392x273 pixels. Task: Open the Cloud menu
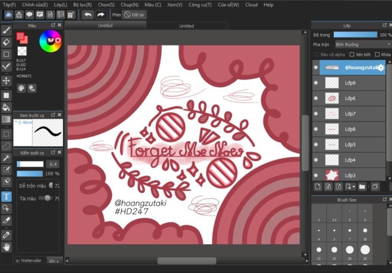(251, 5)
